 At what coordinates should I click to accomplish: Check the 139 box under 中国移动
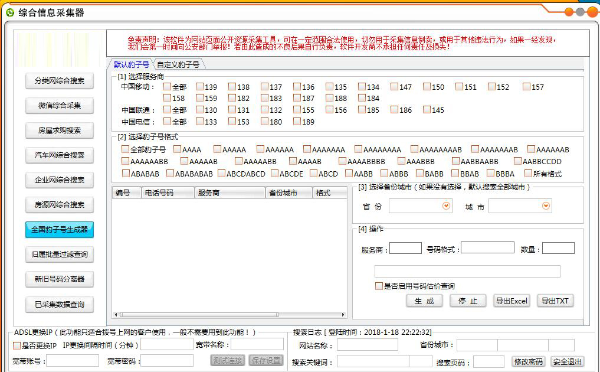(x=200, y=87)
